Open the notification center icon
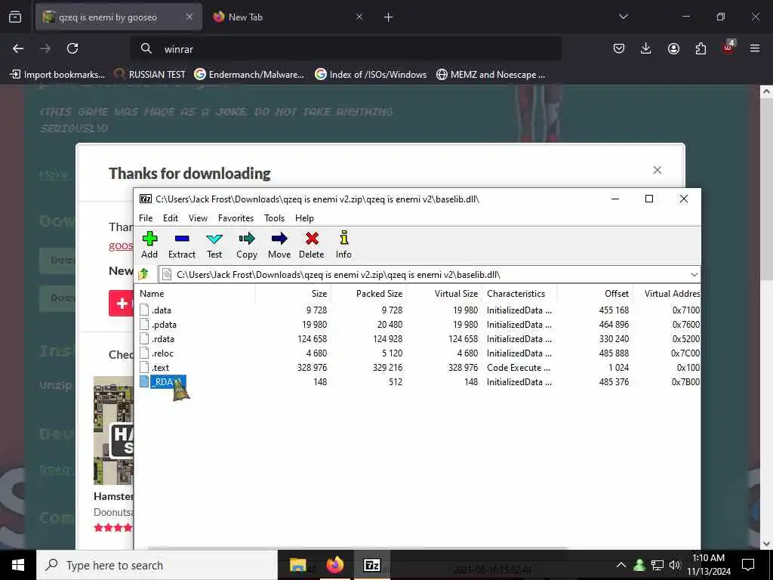The height and width of the screenshot is (580, 773). pyautogui.click(x=748, y=565)
